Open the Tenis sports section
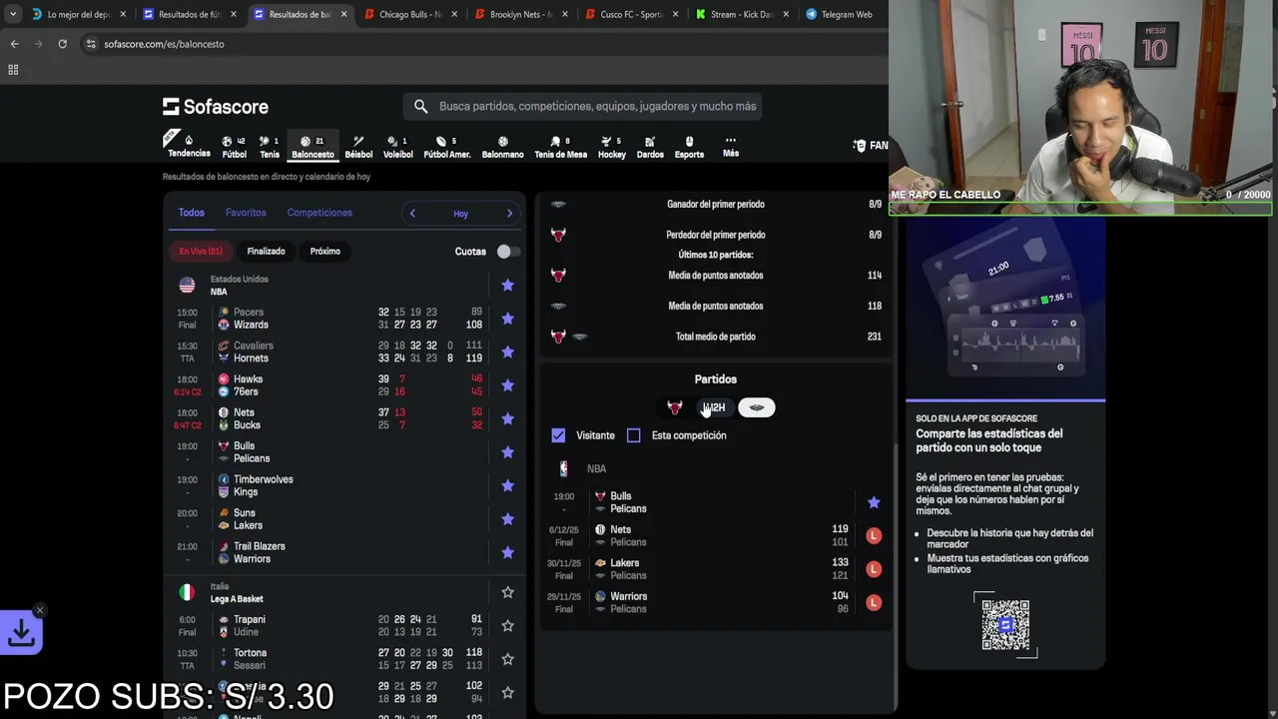This screenshot has width=1278, height=719. click(270, 147)
